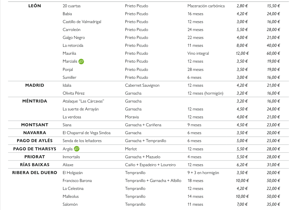The image size is (297, 210).
Task: Select the "9 + 3 en hormigón" aging text
Action: click(203, 173)
